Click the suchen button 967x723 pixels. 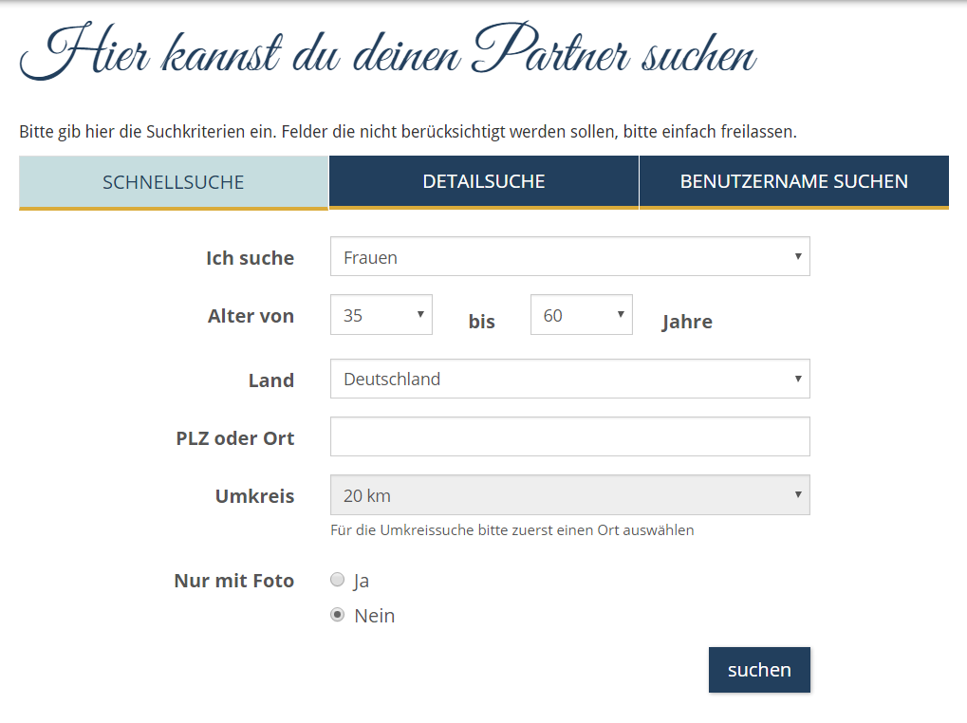(759, 670)
